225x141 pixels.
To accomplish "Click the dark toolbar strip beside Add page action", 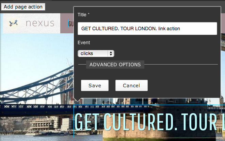I will pos(59,7).
